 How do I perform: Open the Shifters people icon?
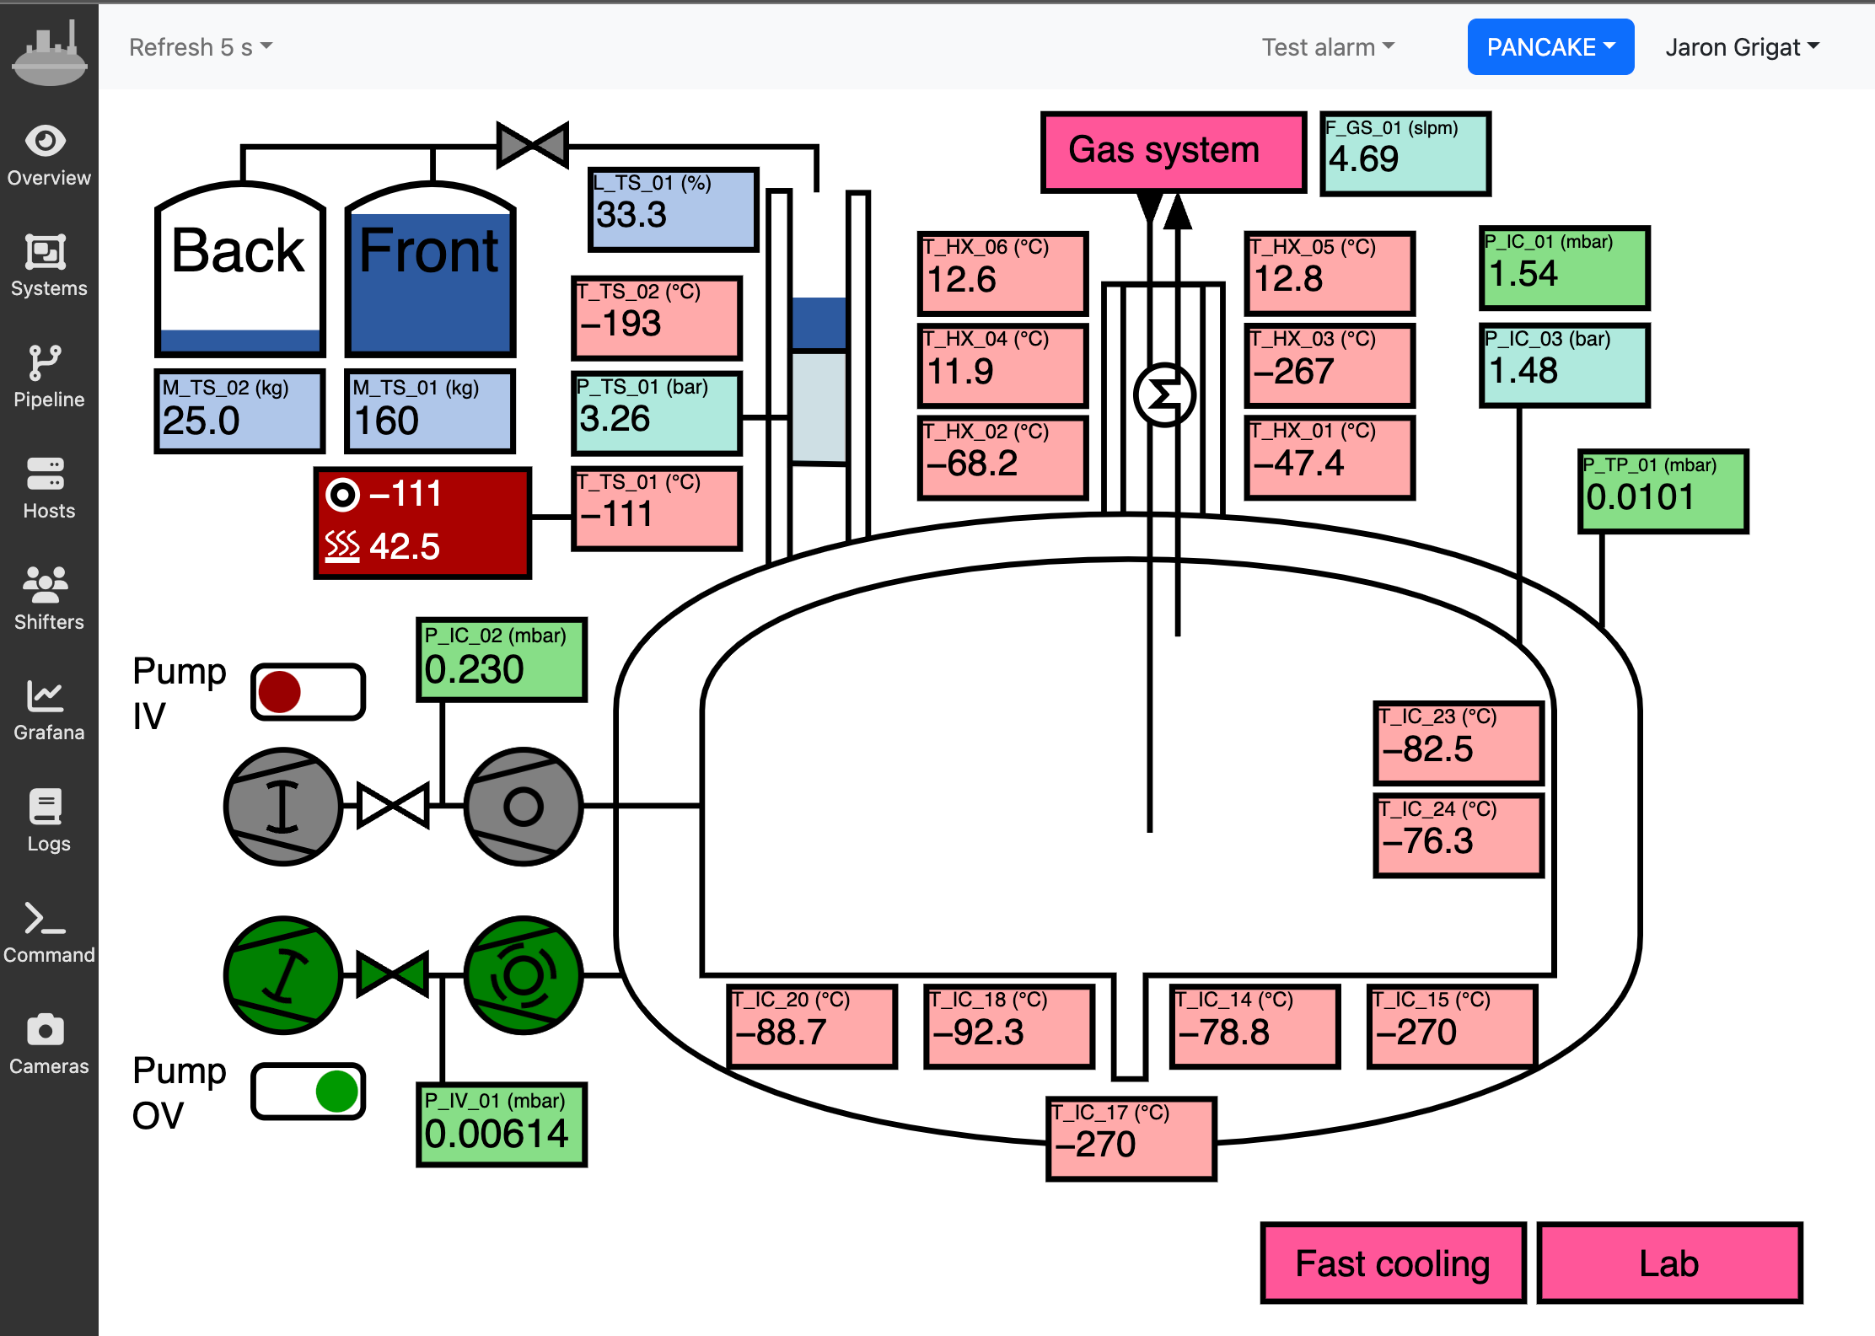(46, 585)
